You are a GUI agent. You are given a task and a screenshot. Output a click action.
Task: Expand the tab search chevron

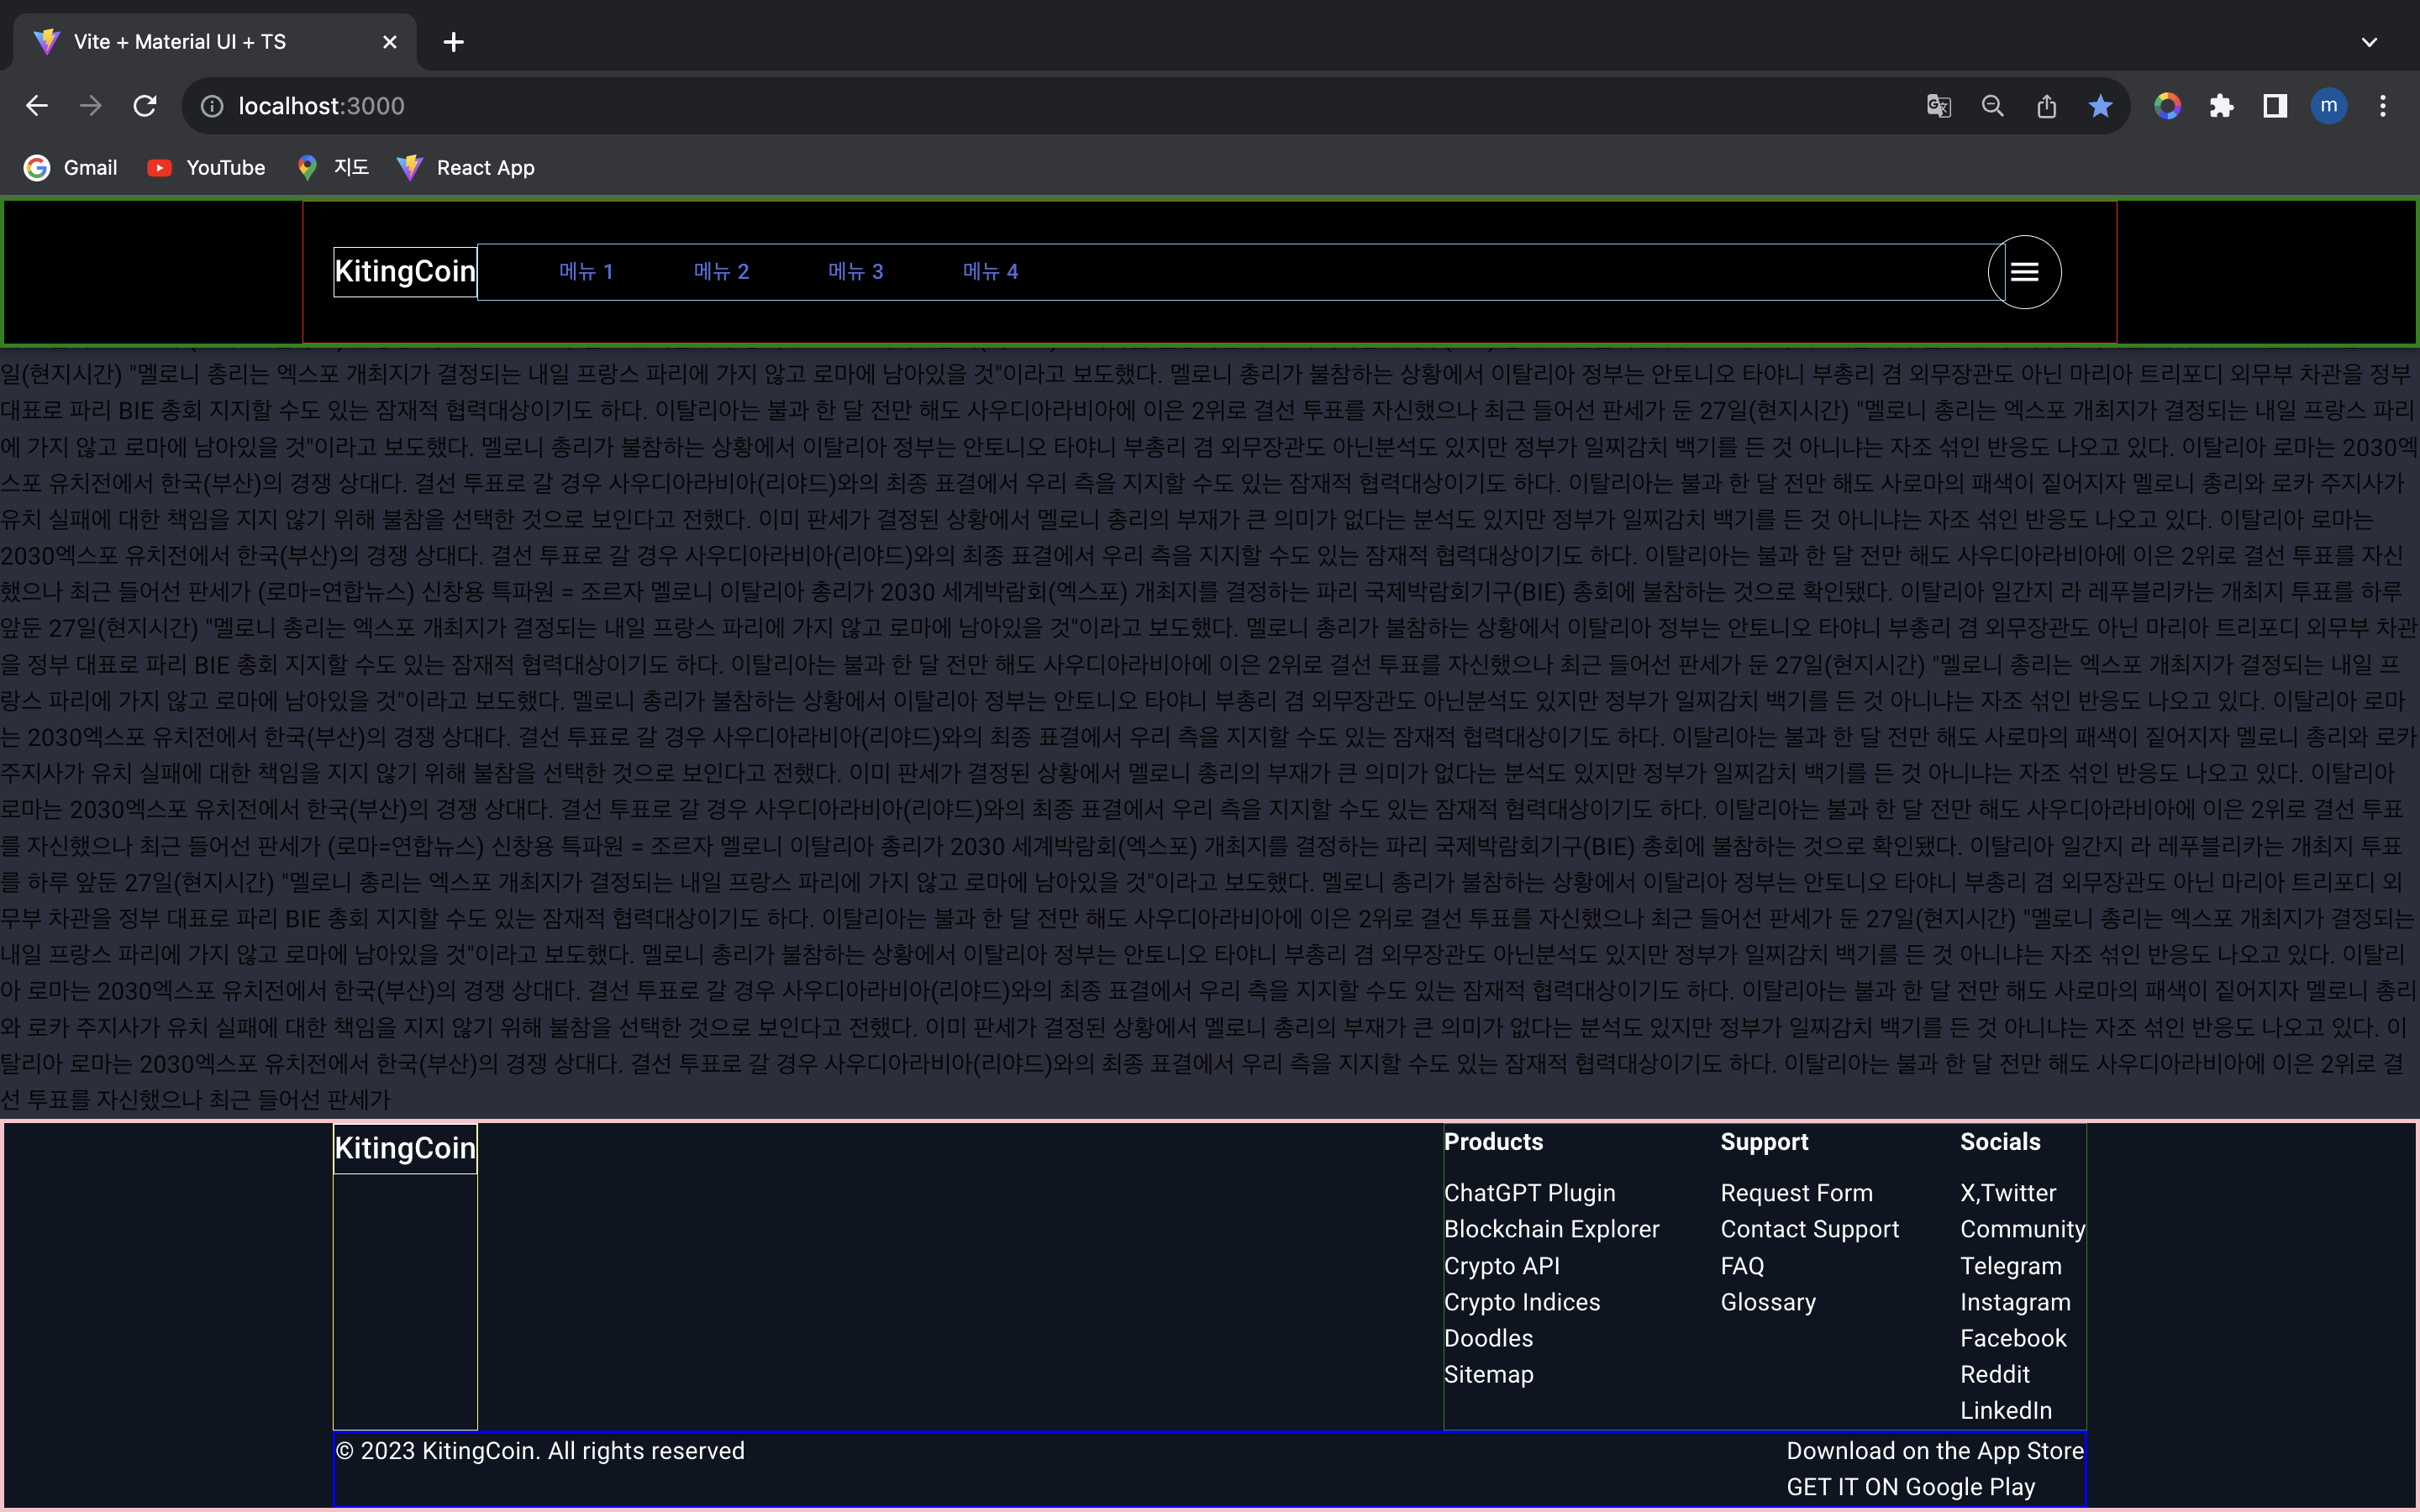click(2368, 42)
